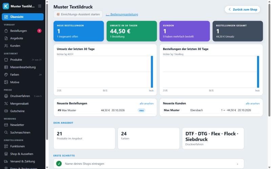Image resolution: width=271 pixels, height=169 pixels.
Task: Open the Übersicht menu item
Action: (23, 17)
